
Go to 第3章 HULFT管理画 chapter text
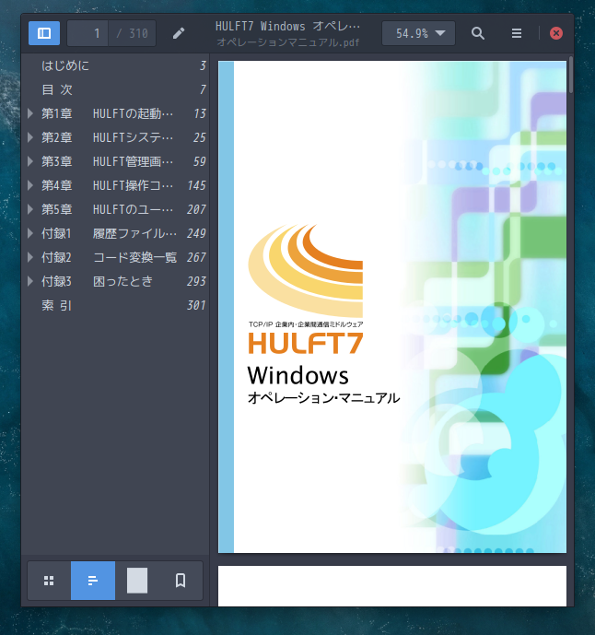(x=107, y=161)
